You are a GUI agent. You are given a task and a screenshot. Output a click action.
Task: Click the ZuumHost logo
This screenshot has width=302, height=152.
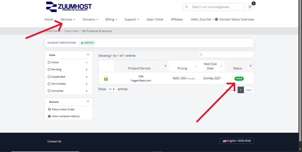[69, 7]
